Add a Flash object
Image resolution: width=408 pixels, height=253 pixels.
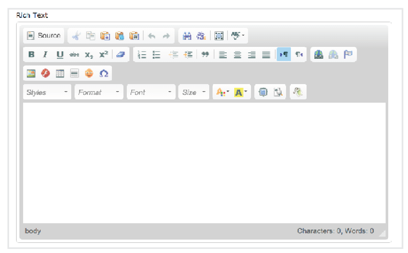click(45, 74)
